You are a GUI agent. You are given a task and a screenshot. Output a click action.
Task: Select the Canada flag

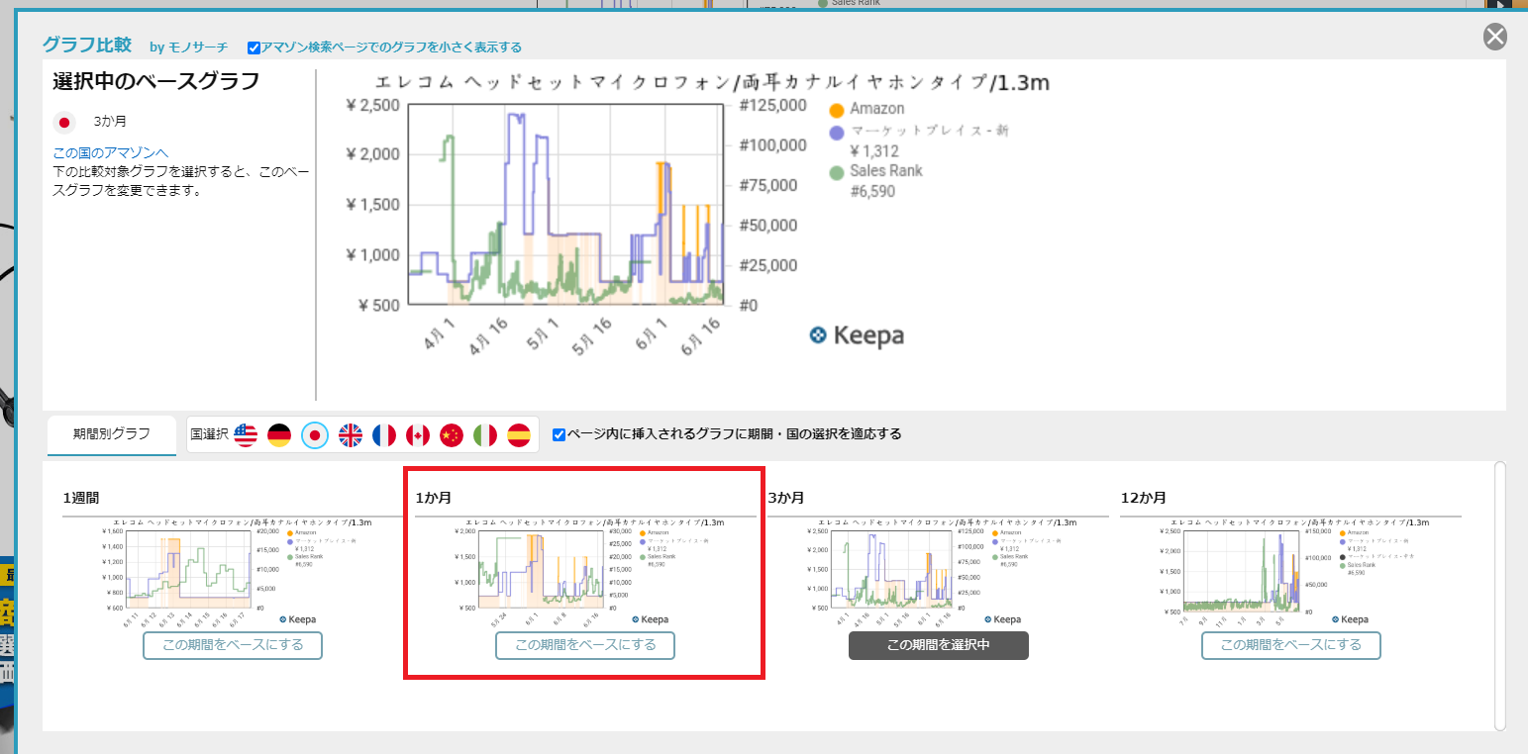[418, 434]
